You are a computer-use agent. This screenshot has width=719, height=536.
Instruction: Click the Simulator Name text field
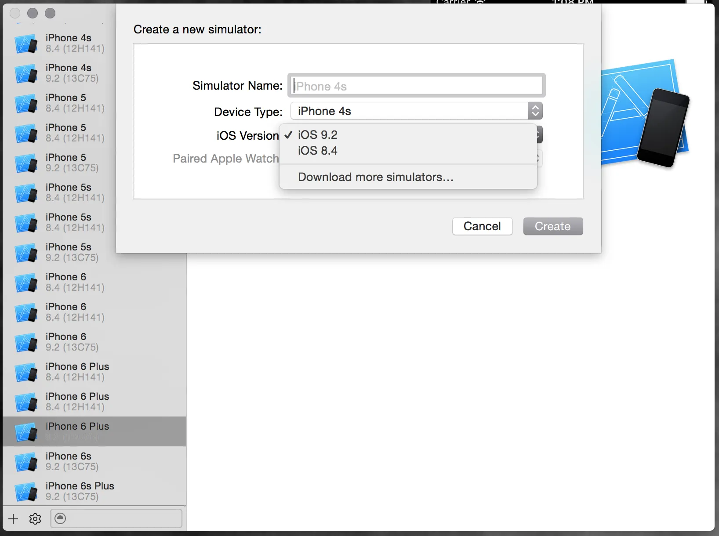tap(417, 86)
